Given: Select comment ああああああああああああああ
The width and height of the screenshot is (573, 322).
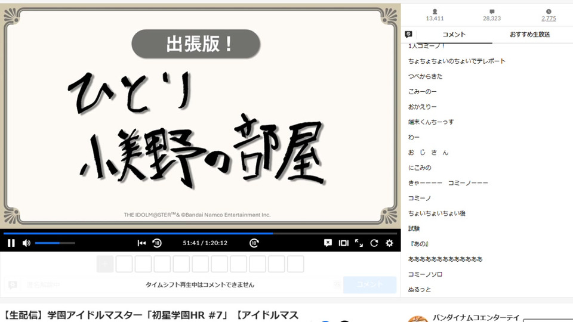Looking at the screenshot, I should coord(445,259).
